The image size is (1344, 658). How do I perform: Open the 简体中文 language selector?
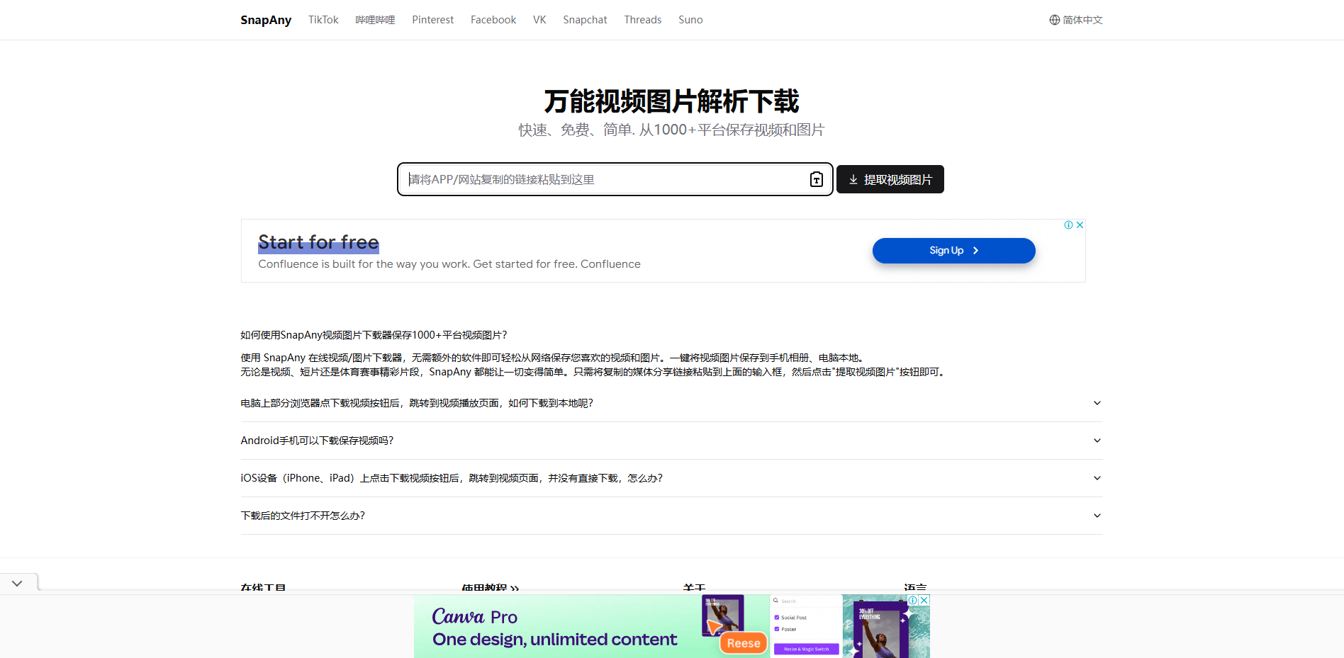coord(1076,20)
